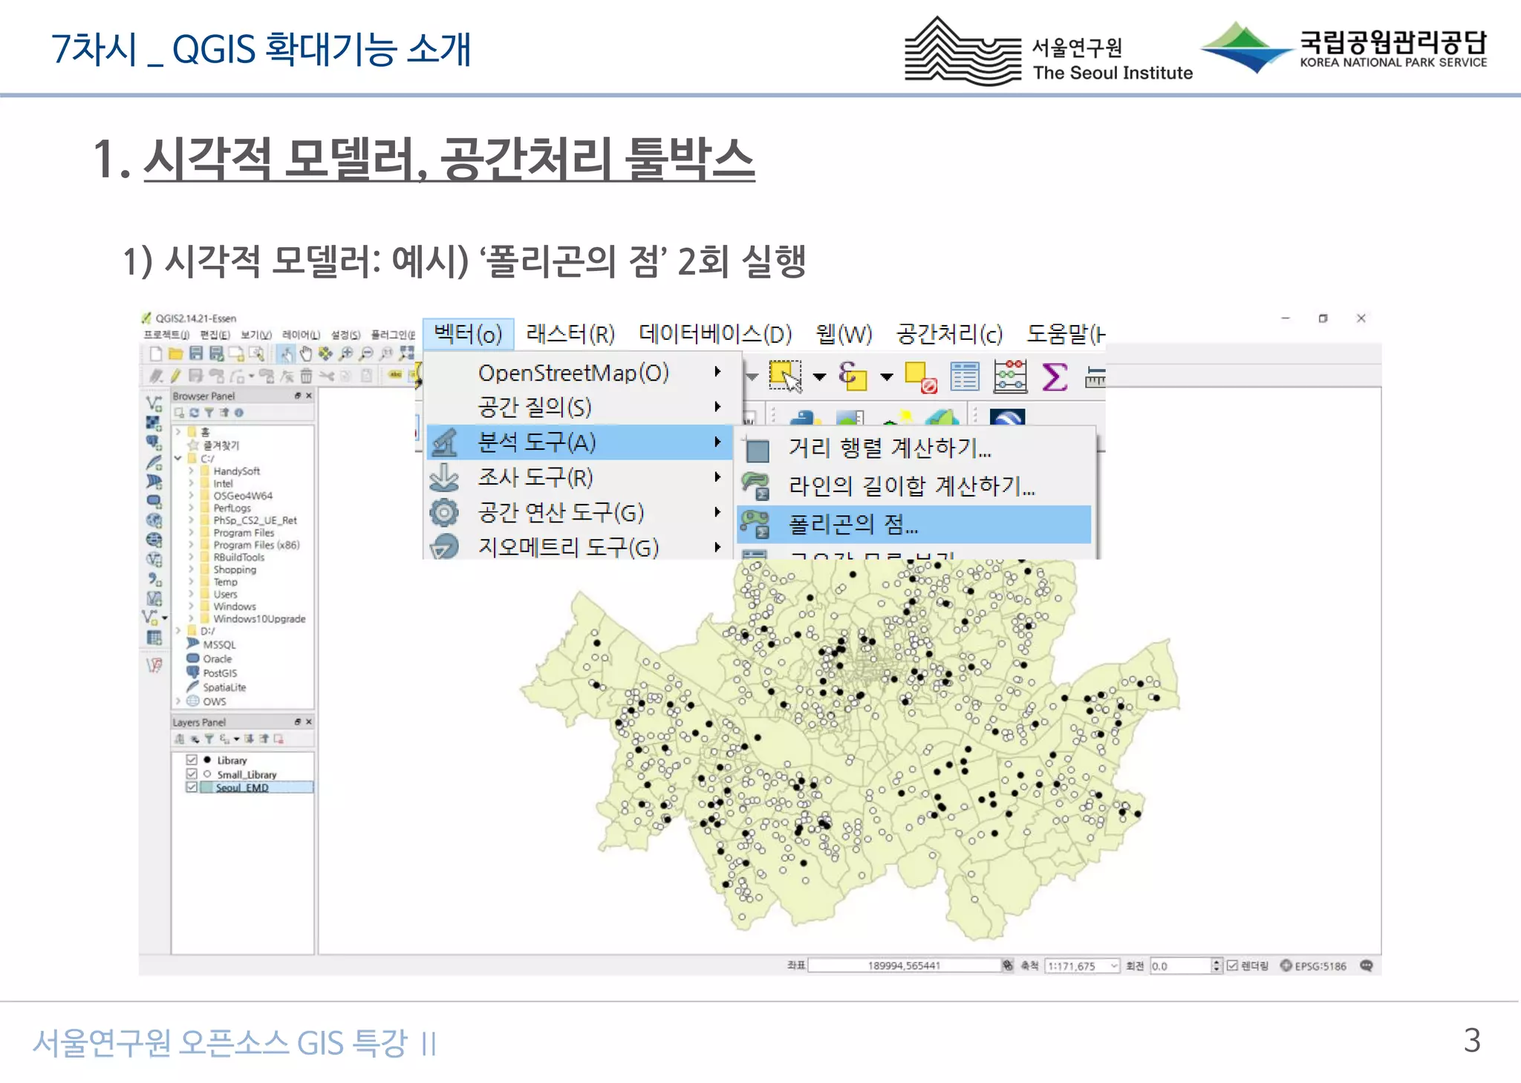This screenshot has width=1521, height=1083.
Task: Open the dropdown arrow next to select by expression
Action: point(887,377)
